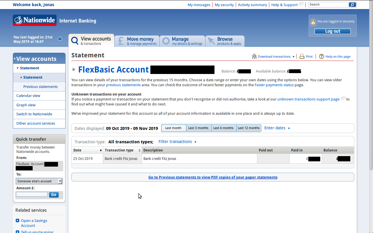Click the last login help question icon

tap(60, 39)
